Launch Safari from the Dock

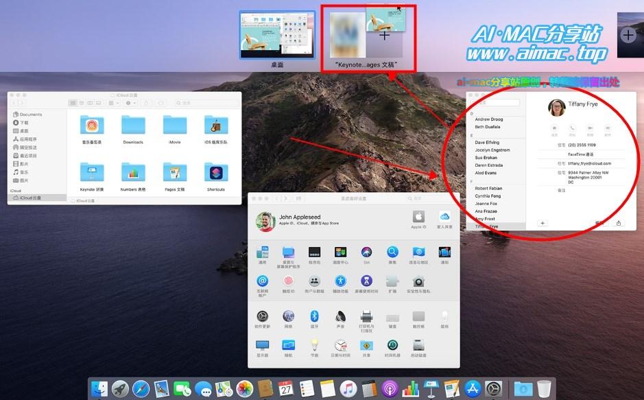coord(141,388)
